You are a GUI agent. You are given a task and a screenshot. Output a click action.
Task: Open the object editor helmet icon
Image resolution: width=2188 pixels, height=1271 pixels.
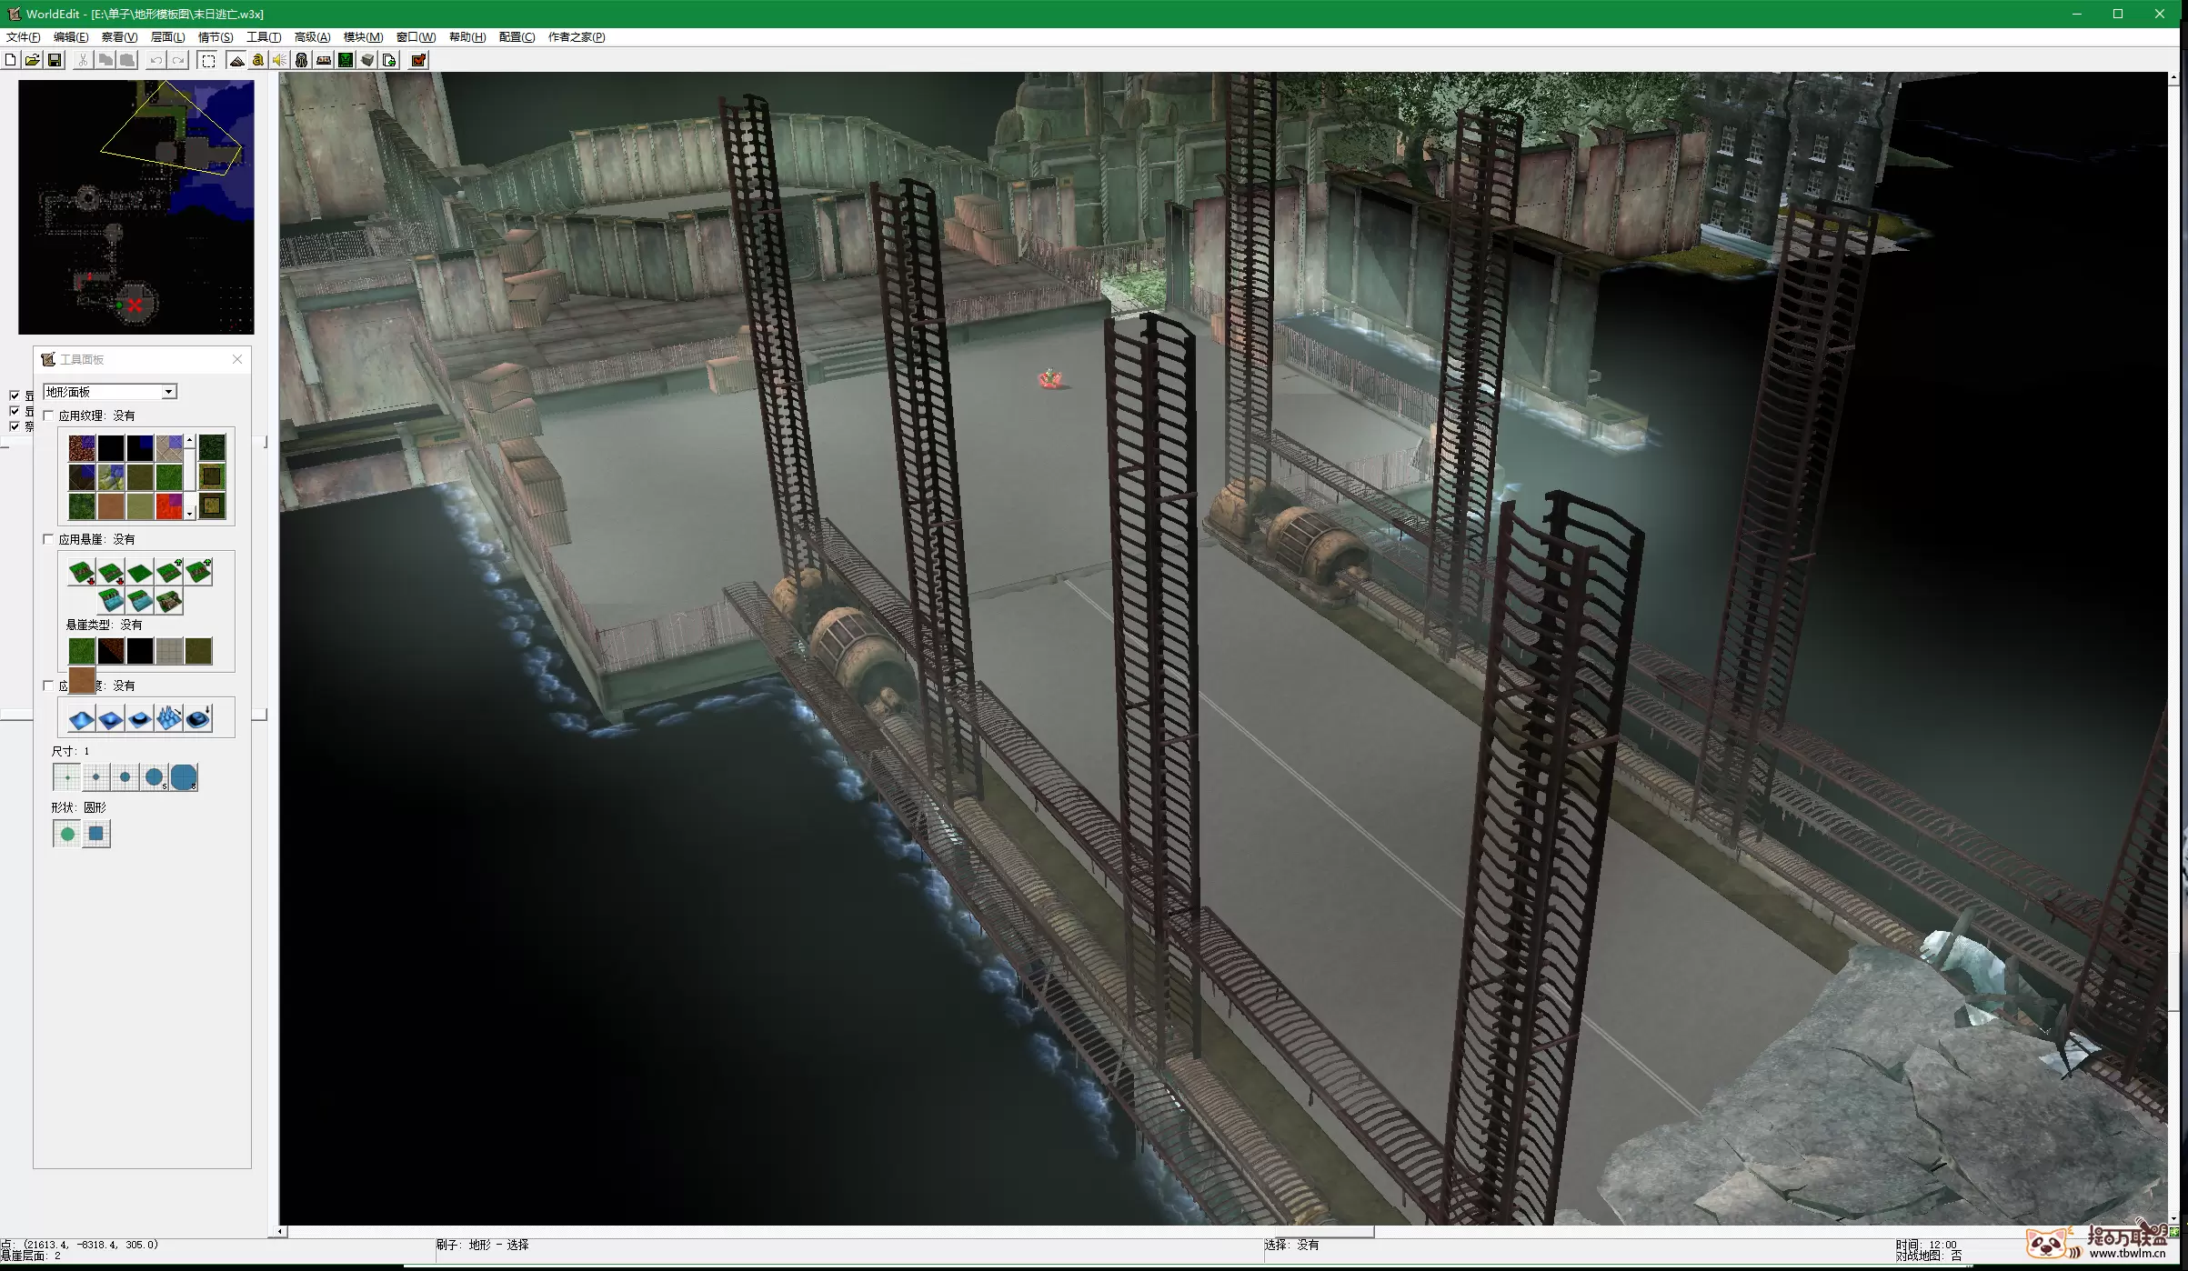301,60
